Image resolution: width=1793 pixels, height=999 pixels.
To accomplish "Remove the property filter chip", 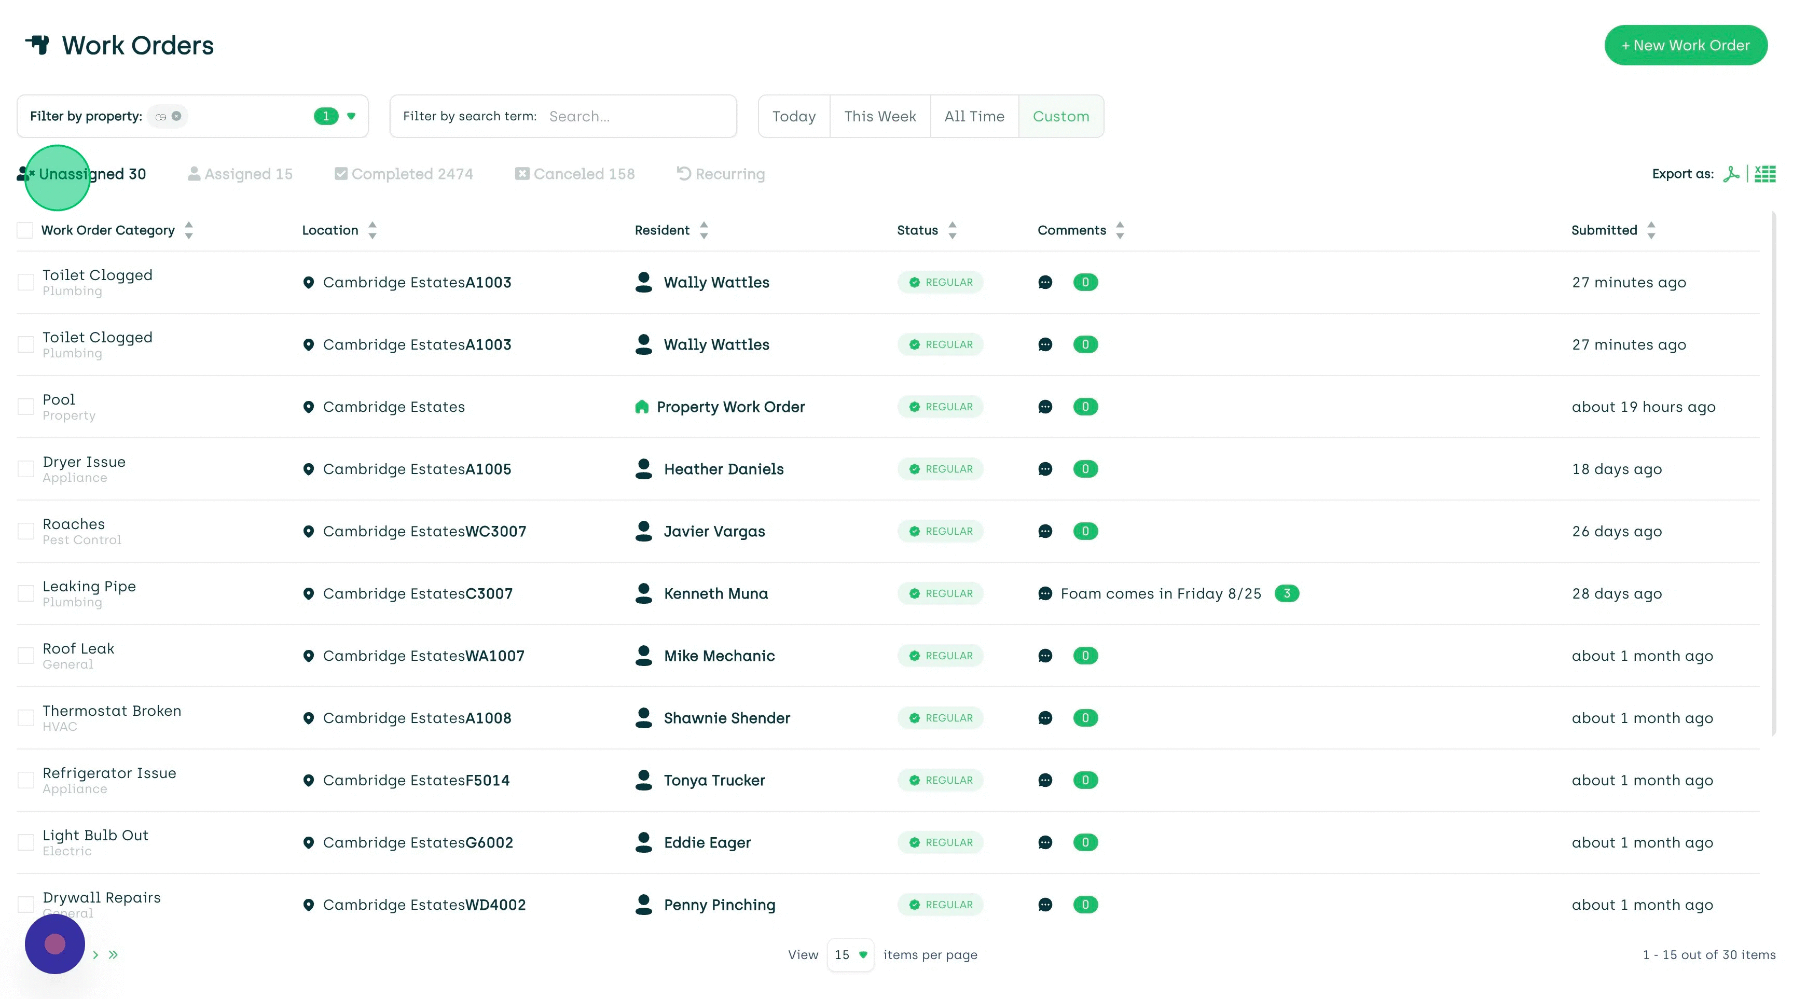I will click(177, 116).
